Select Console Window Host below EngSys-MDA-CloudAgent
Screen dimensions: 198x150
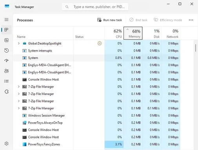click(x=97, y=79)
